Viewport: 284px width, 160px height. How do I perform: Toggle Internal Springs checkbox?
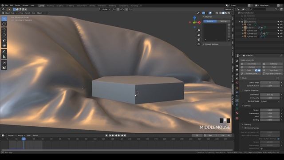click(245, 128)
